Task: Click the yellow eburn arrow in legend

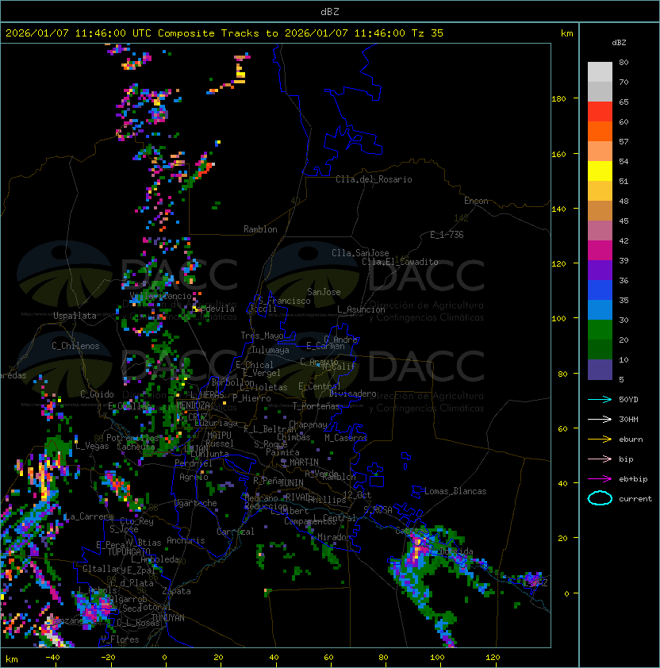Action: click(600, 440)
